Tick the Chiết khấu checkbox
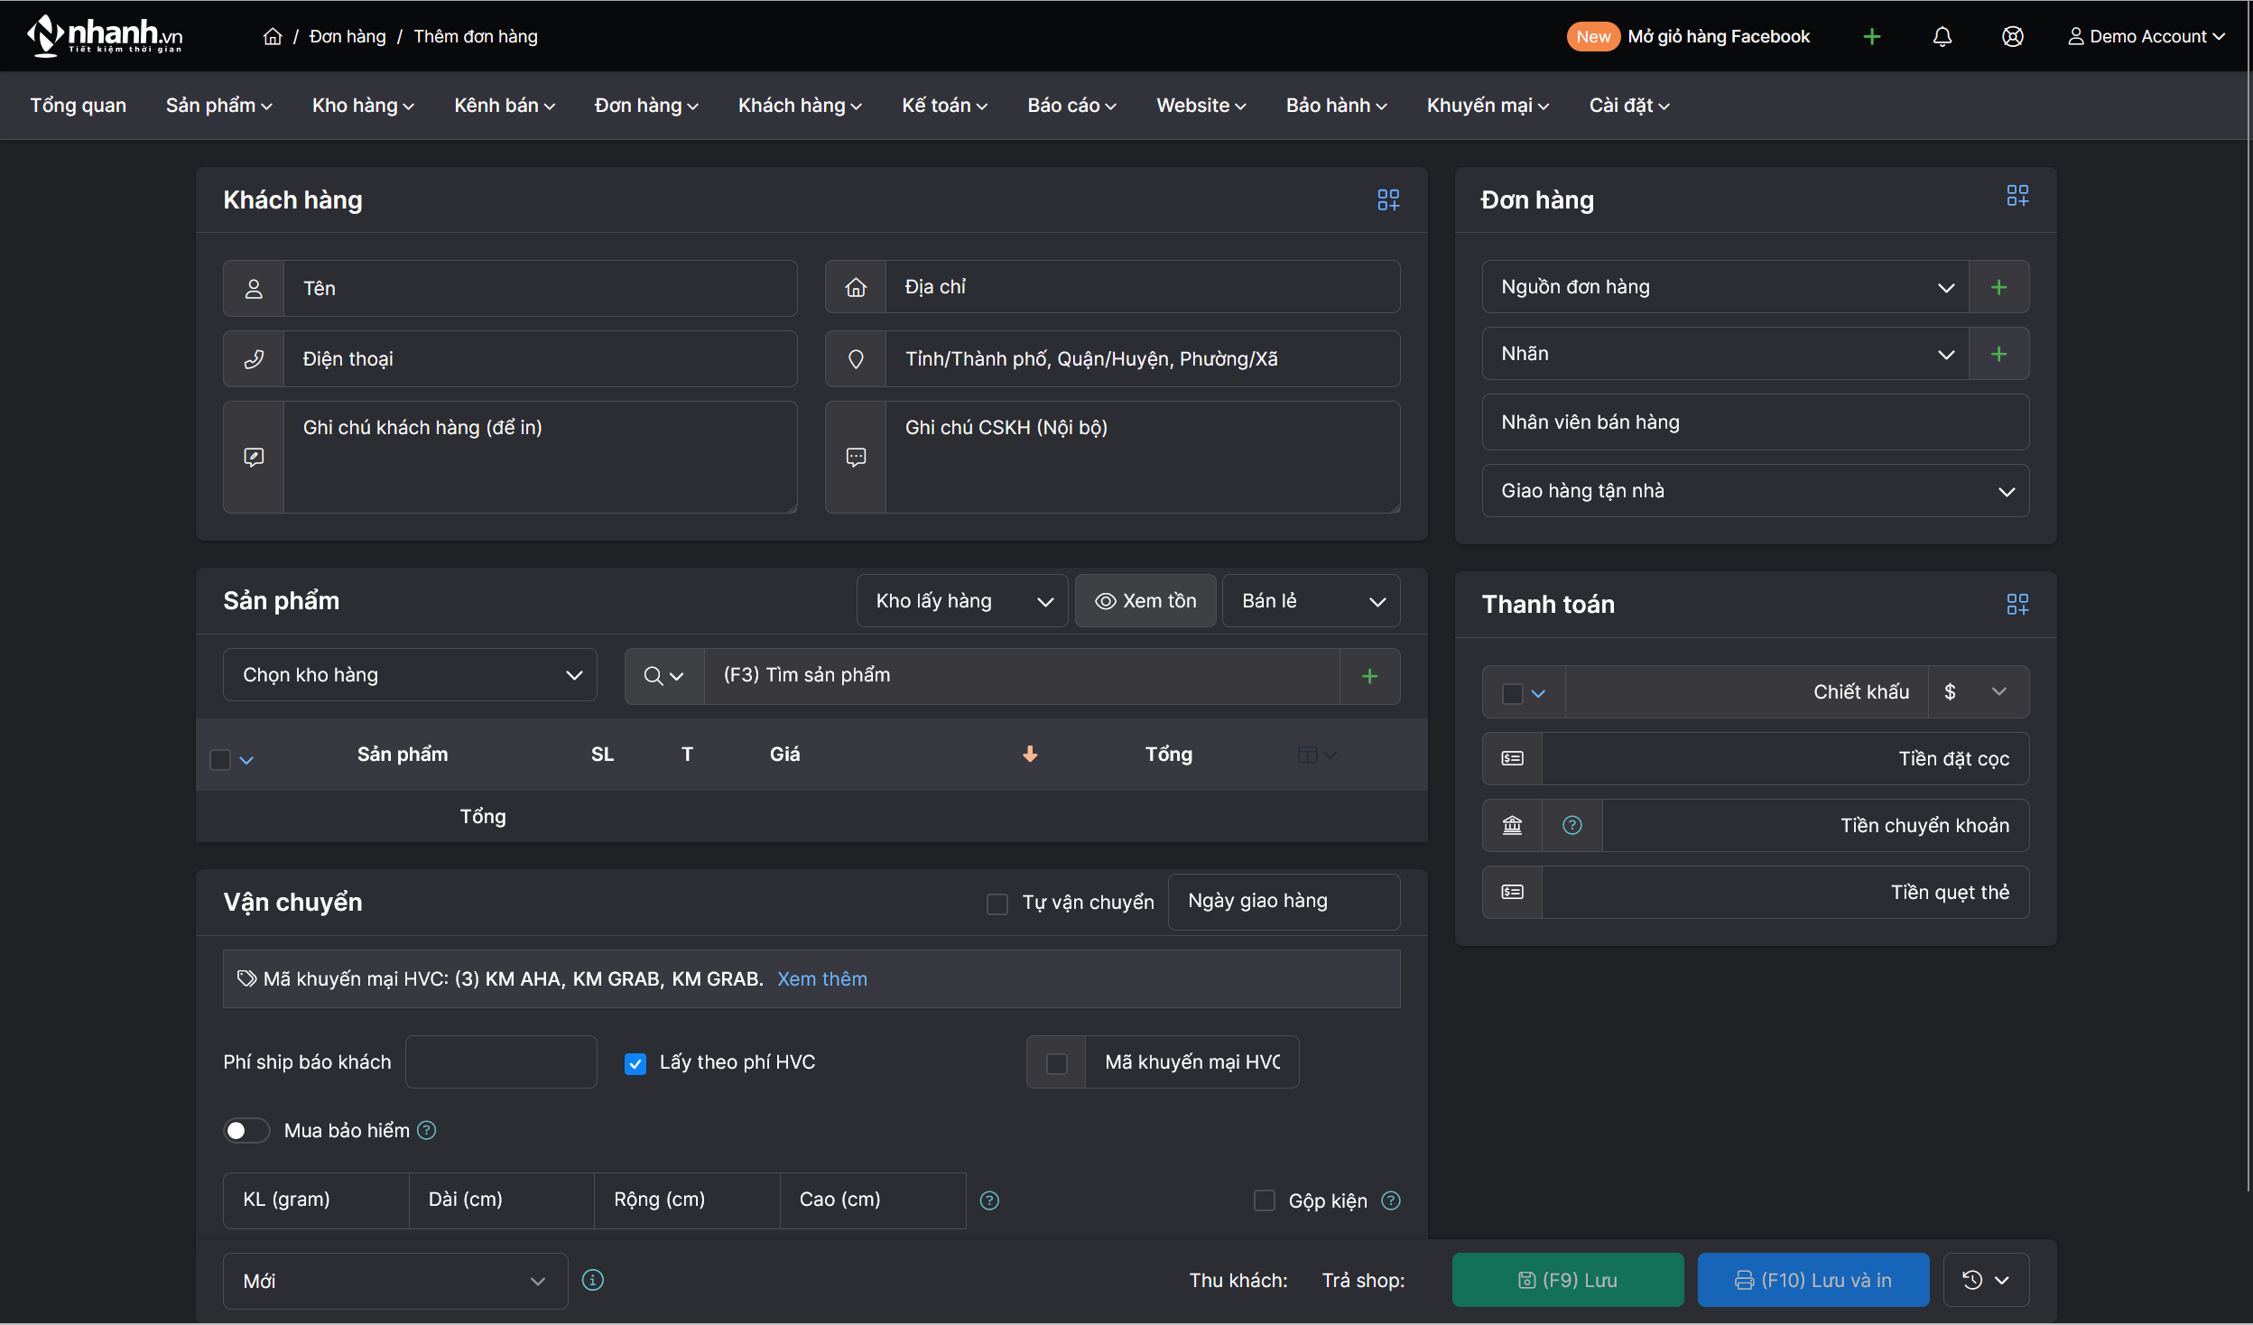This screenshot has width=2253, height=1325. [1512, 693]
